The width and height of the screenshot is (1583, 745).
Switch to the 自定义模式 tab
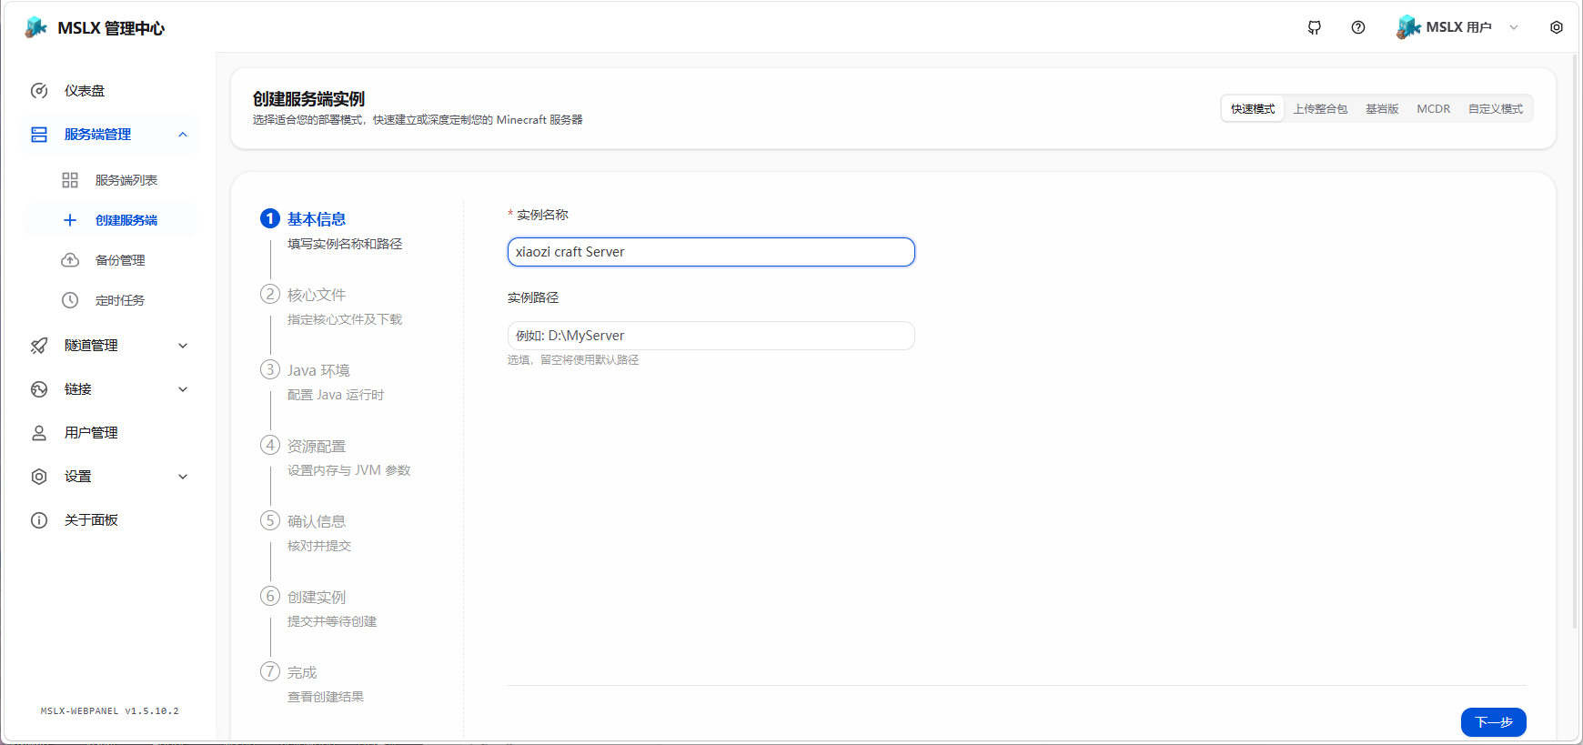pos(1496,109)
